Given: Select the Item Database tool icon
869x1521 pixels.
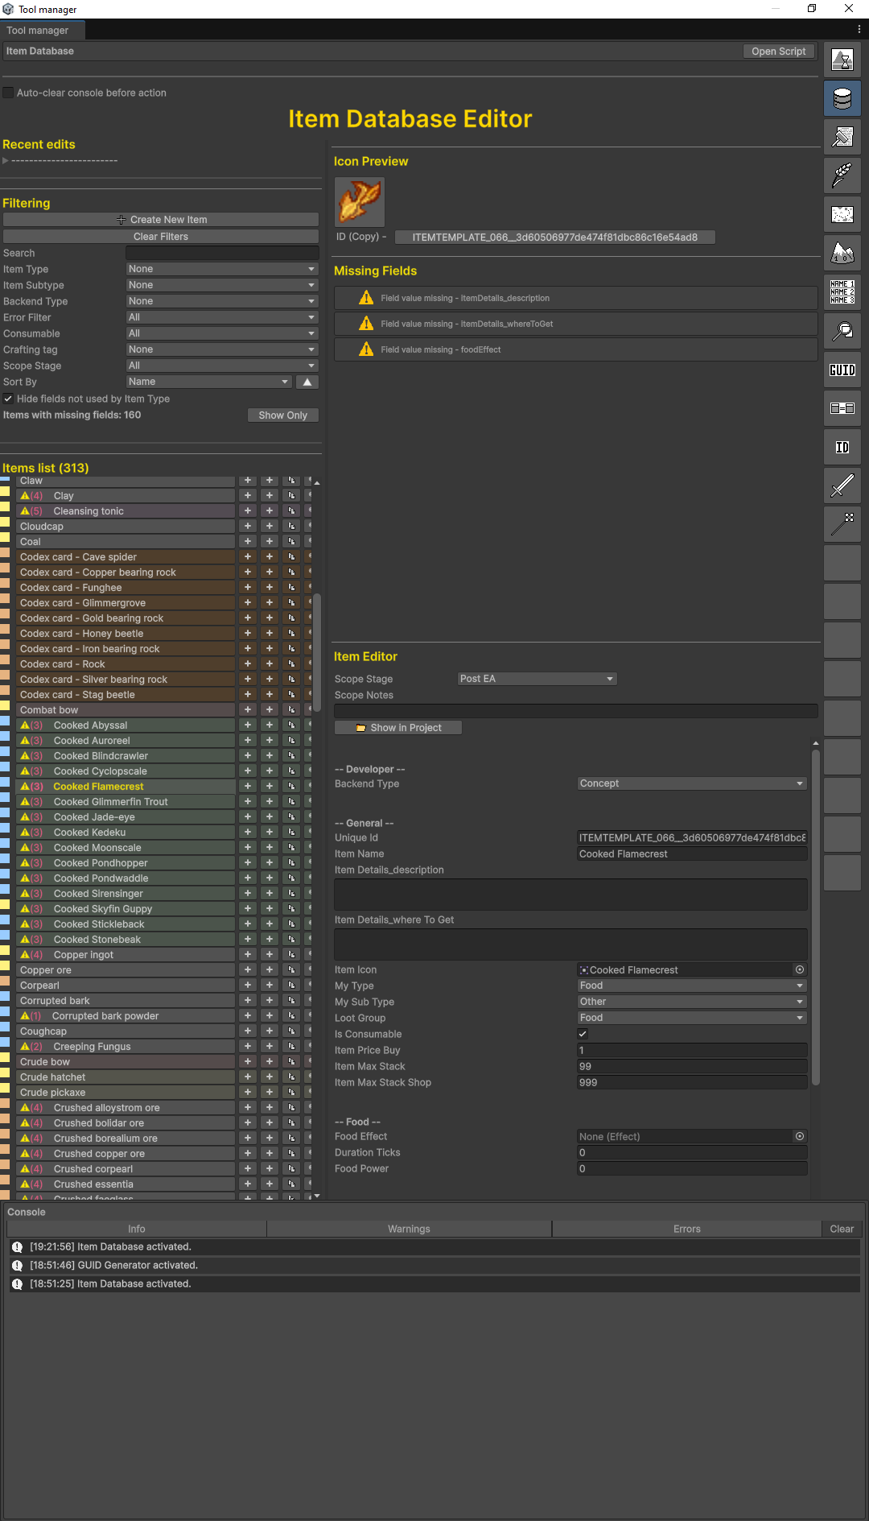Looking at the screenshot, I should [x=842, y=98].
